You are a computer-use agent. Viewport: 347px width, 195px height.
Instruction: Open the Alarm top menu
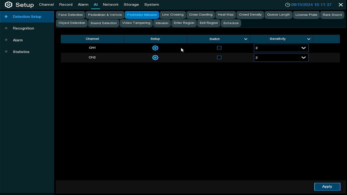click(83, 5)
